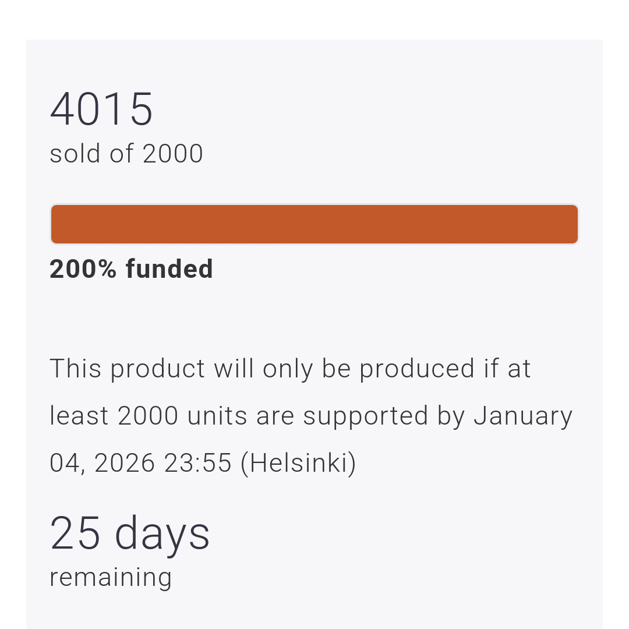Click the 4015 units sold number
The image size is (629, 629).
[x=101, y=109]
